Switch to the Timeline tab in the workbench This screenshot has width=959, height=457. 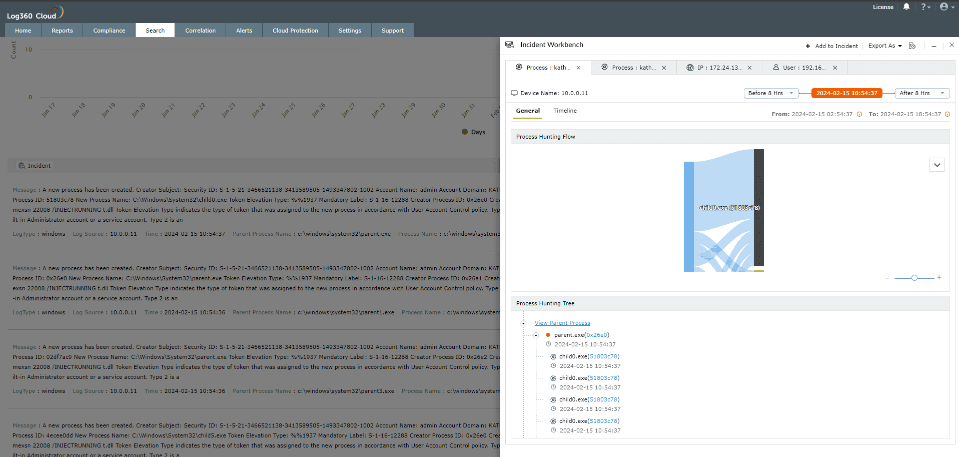tap(565, 111)
